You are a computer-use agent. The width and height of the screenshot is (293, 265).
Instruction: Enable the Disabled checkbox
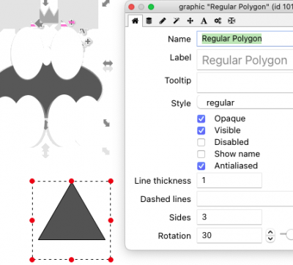[x=201, y=142]
